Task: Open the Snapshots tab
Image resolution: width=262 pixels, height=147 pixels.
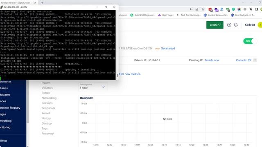Action: tap(48, 108)
